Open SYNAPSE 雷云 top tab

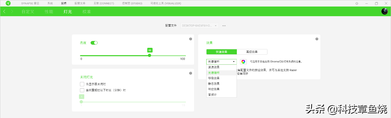[30, 3]
